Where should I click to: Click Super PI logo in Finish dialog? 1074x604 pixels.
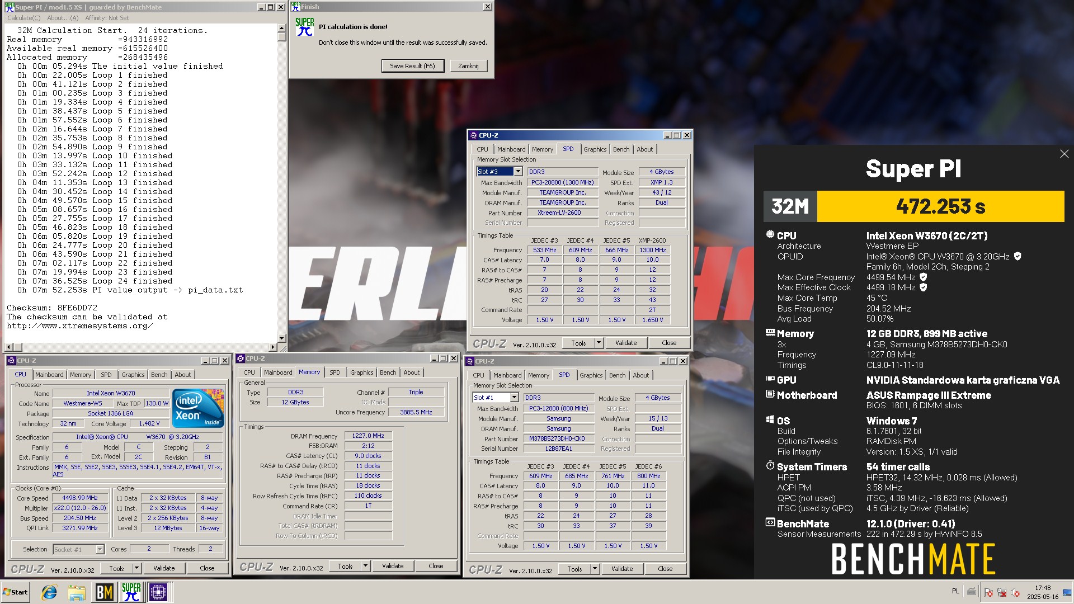[304, 27]
